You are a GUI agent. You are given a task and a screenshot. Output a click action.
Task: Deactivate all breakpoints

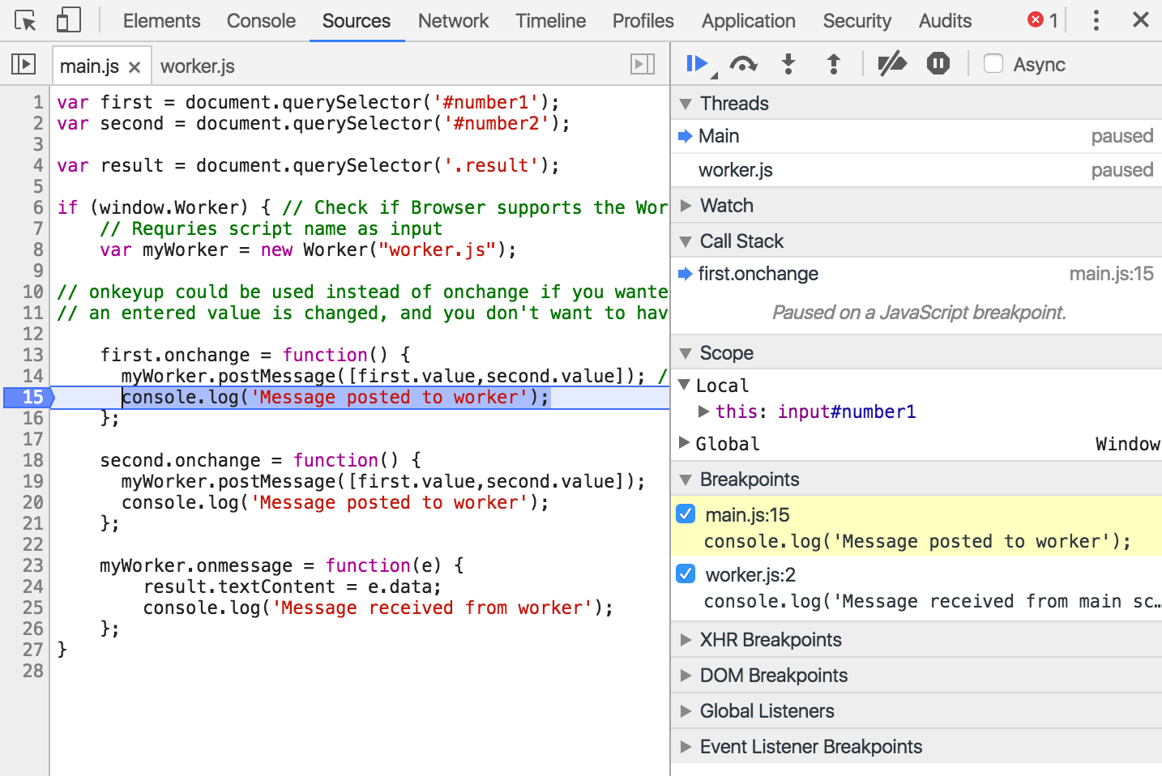(891, 64)
